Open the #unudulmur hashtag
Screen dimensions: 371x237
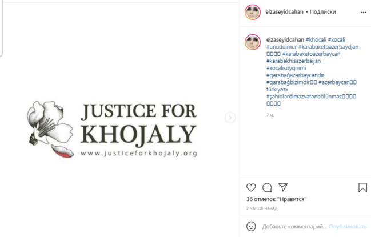(x=281, y=47)
